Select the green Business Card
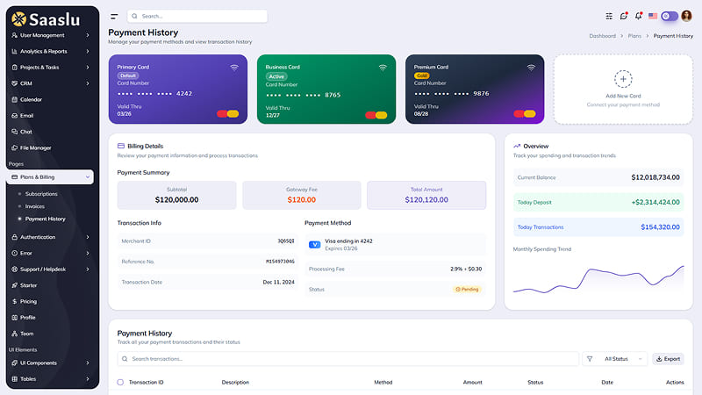 click(326, 90)
